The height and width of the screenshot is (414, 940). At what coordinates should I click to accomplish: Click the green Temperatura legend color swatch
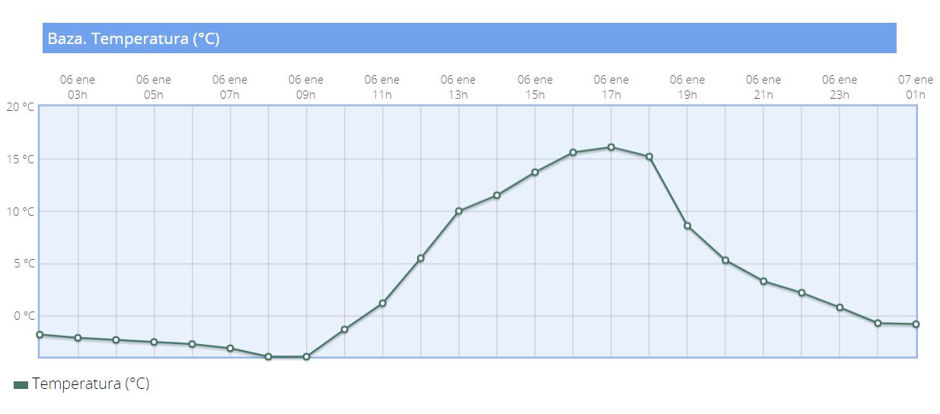(x=21, y=385)
